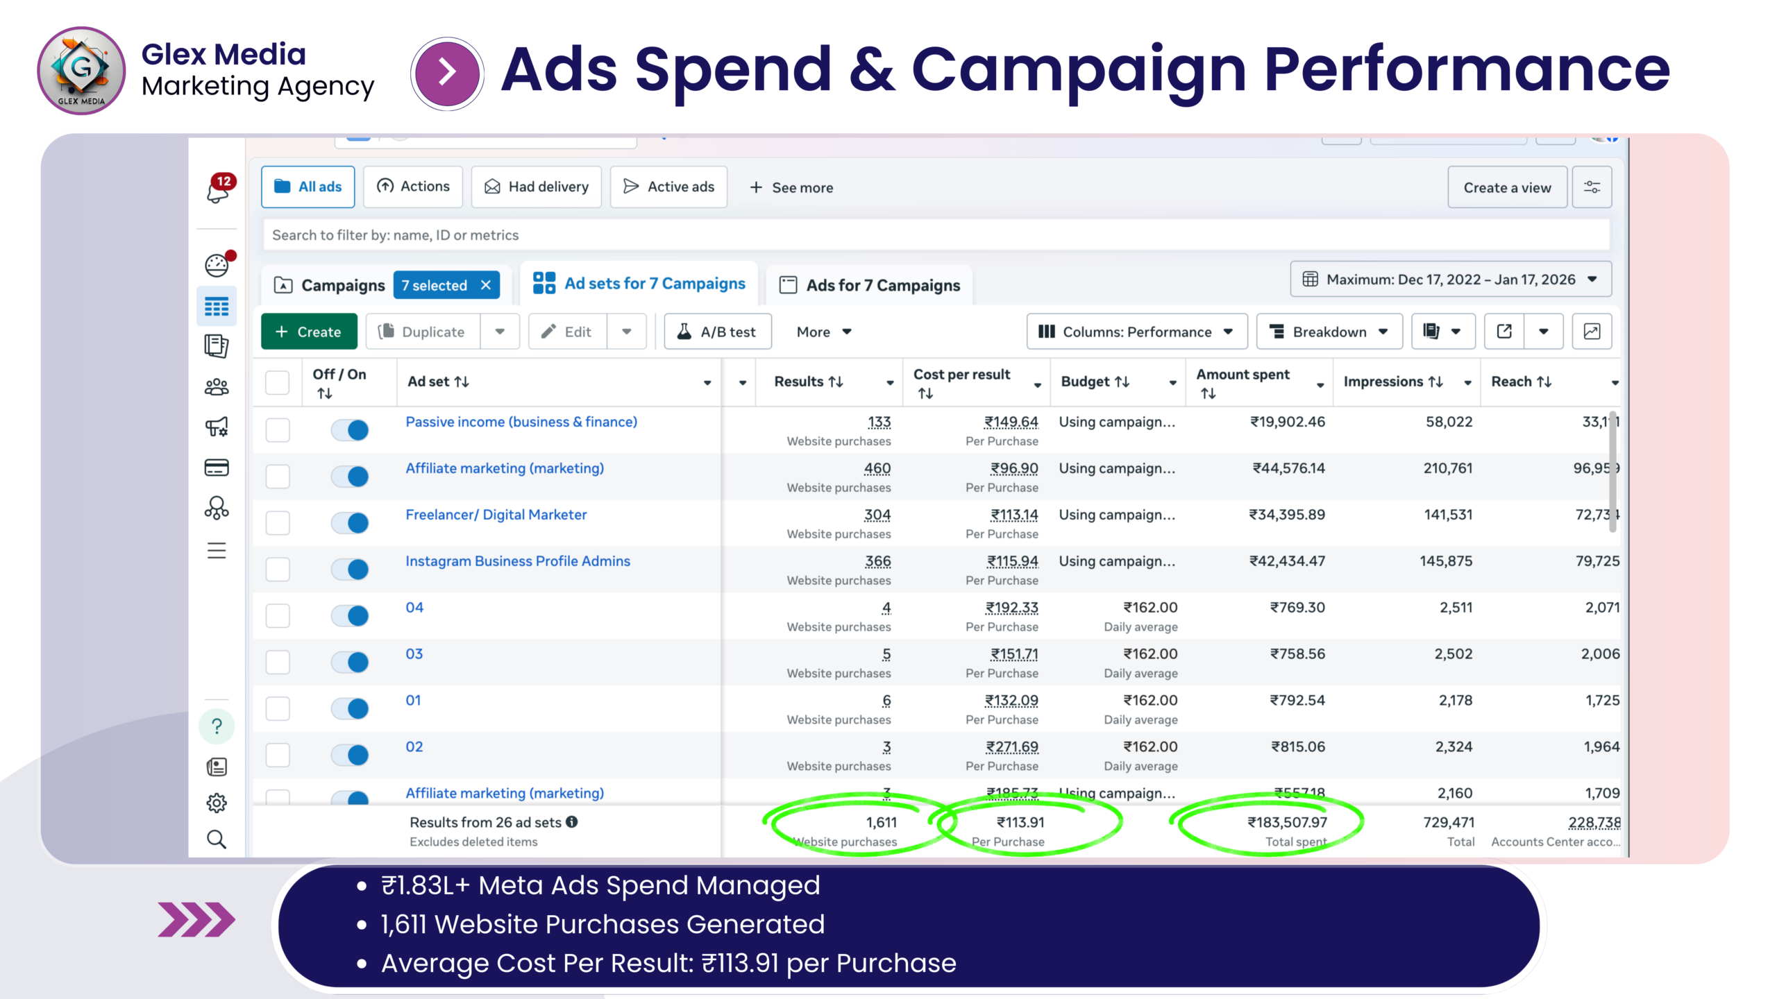Screen dimensions: 1777x999
Task: Click the account overview gauge icon
Action: 217,265
